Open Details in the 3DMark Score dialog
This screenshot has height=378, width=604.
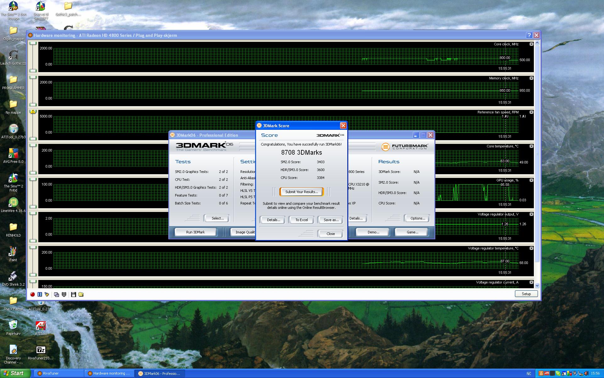coord(273,220)
